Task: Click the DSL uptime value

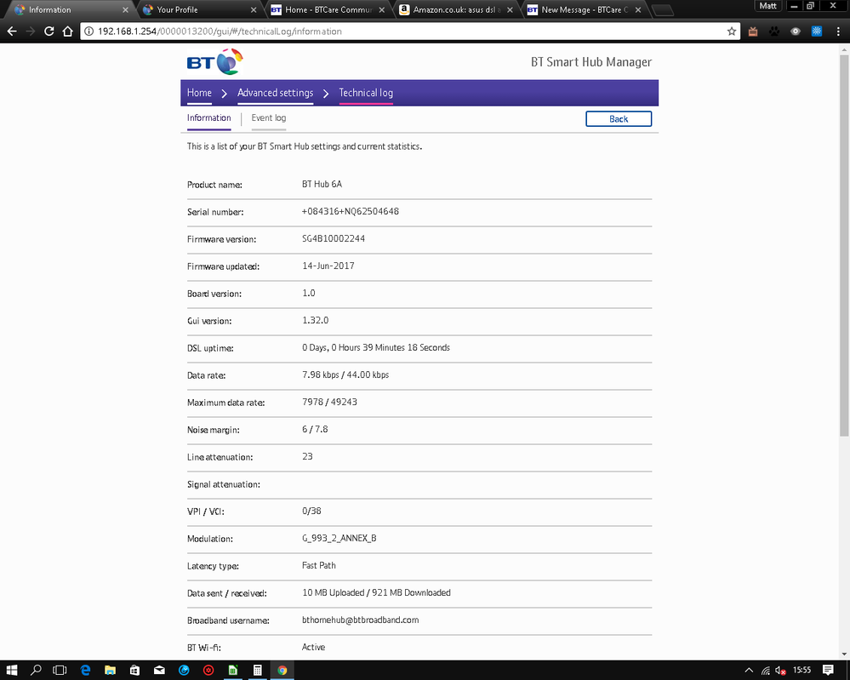Action: pyautogui.click(x=376, y=347)
